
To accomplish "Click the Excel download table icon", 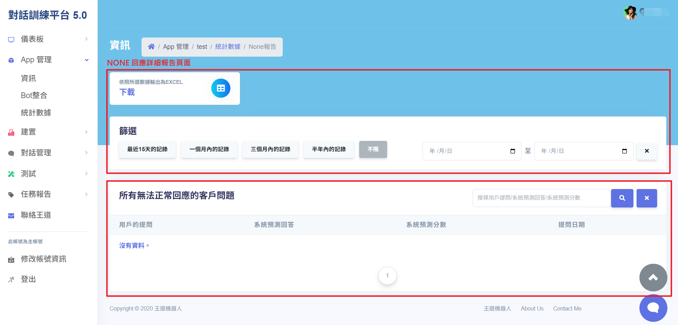I will [221, 88].
